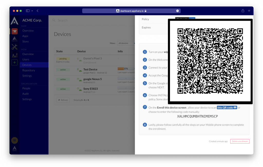Screen dimensions: 263x167
Task: Open the All devices filter dropdown
Action: click(126, 43)
